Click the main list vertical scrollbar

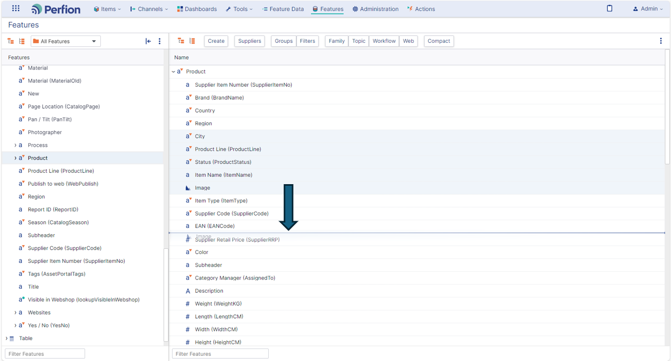click(667, 107)
